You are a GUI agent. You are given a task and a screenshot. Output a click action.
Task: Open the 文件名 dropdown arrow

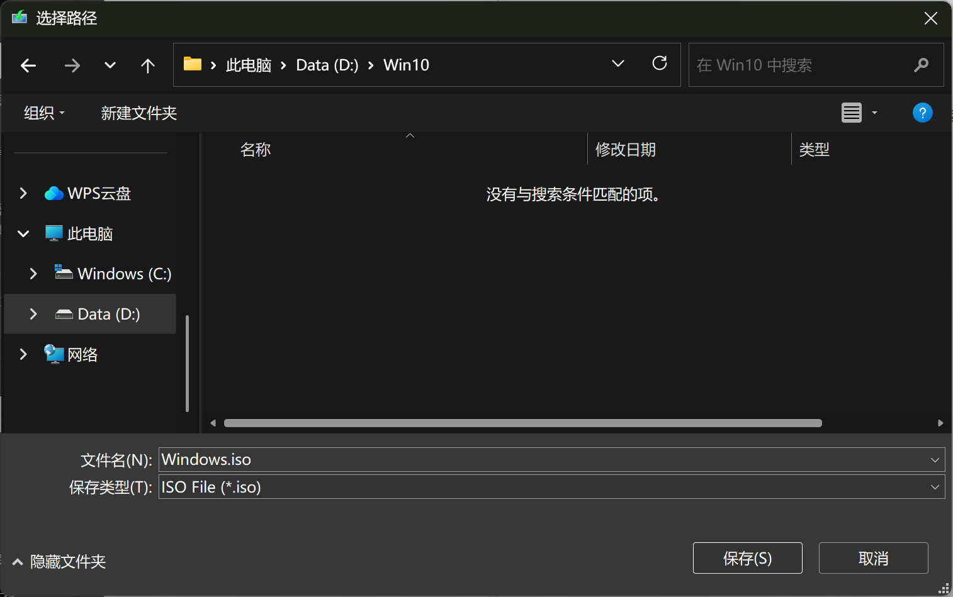[935, 460]
